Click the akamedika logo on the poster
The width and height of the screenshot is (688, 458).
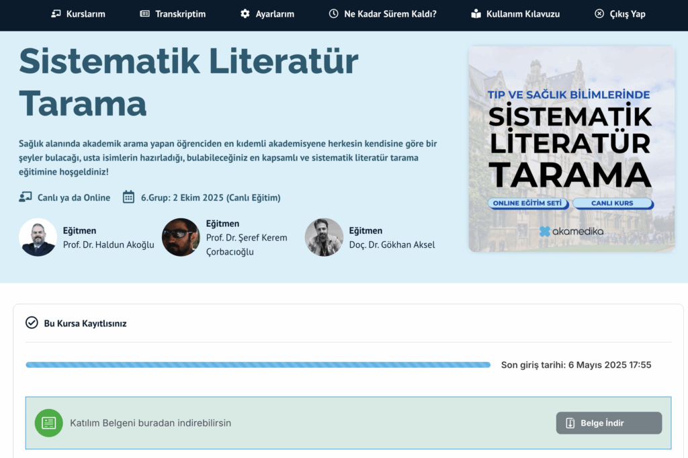571,231
